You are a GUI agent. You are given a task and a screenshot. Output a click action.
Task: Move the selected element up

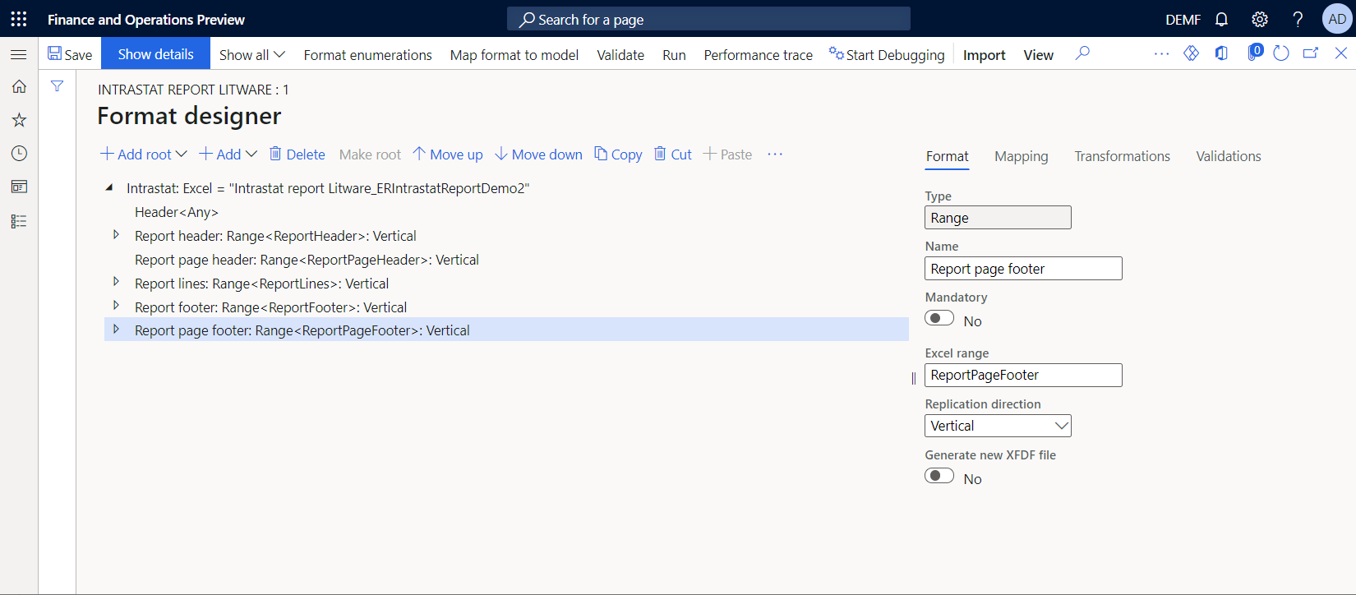(448, 155)
